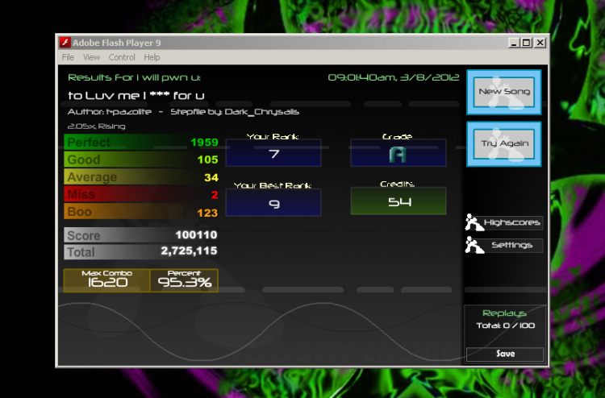Click the Author and Stepfile credit line

tap(183, 112)
